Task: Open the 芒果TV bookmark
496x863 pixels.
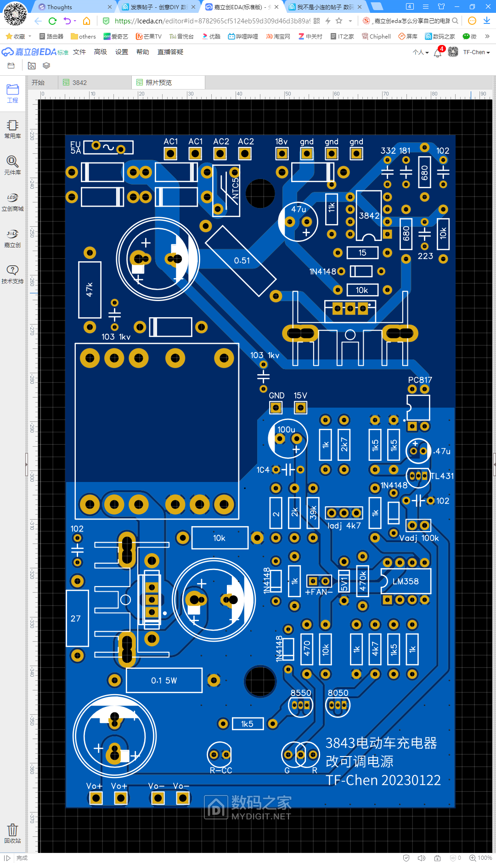Action: (149, 36)
